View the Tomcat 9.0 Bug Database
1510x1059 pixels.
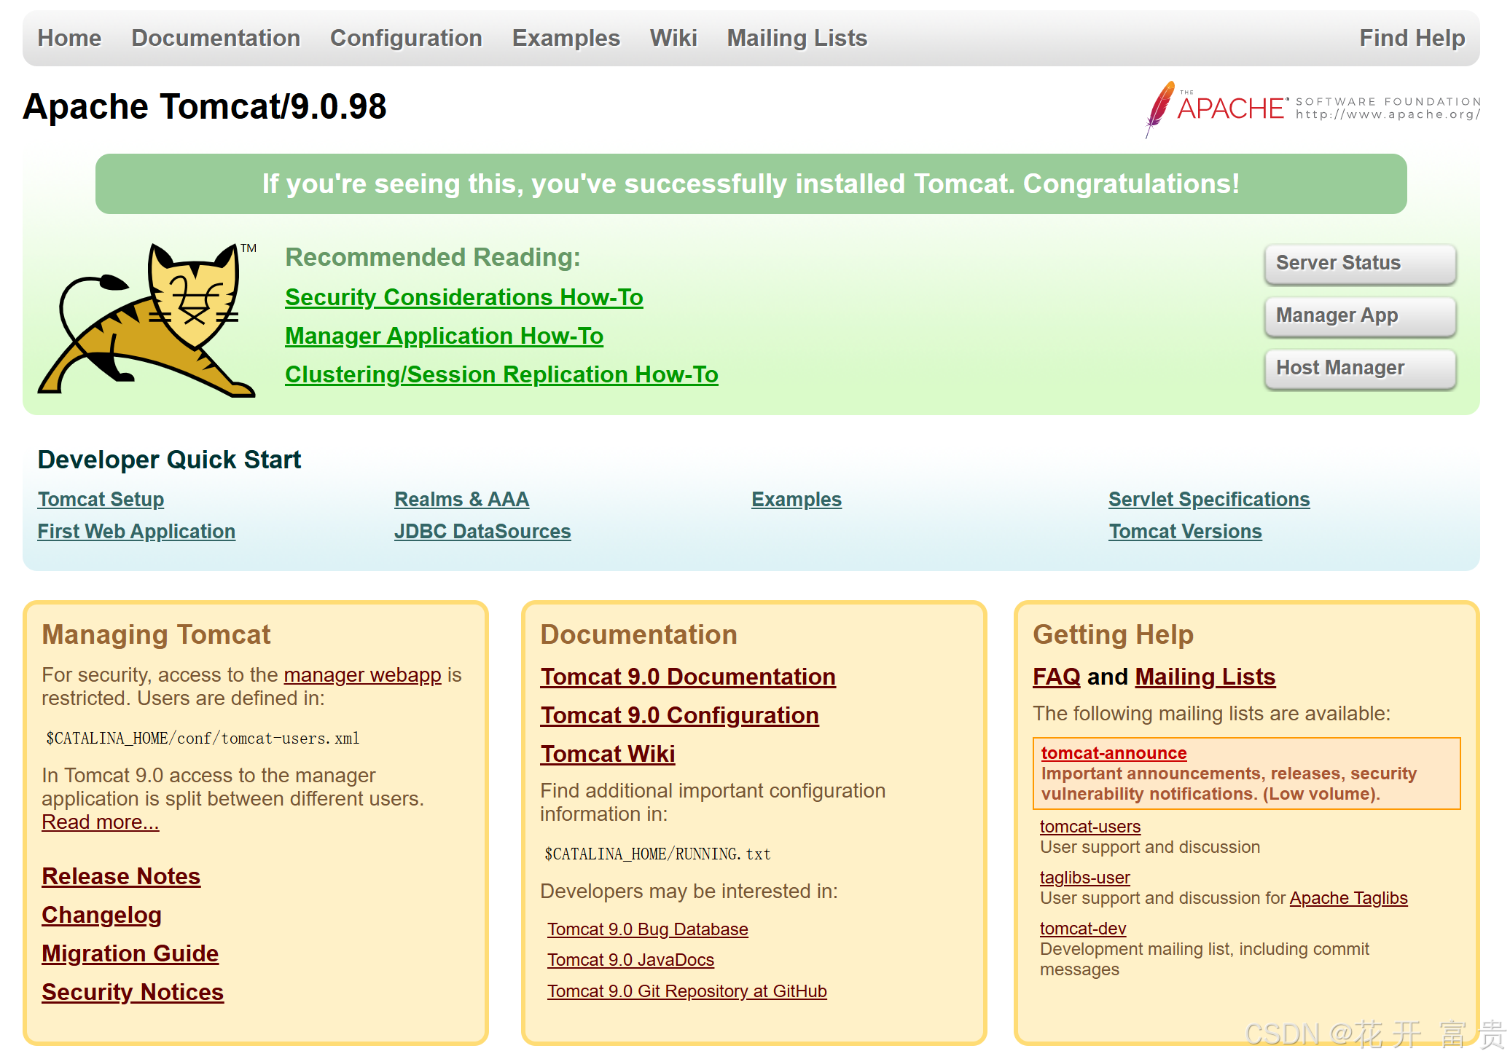click(x=647, y=929)
